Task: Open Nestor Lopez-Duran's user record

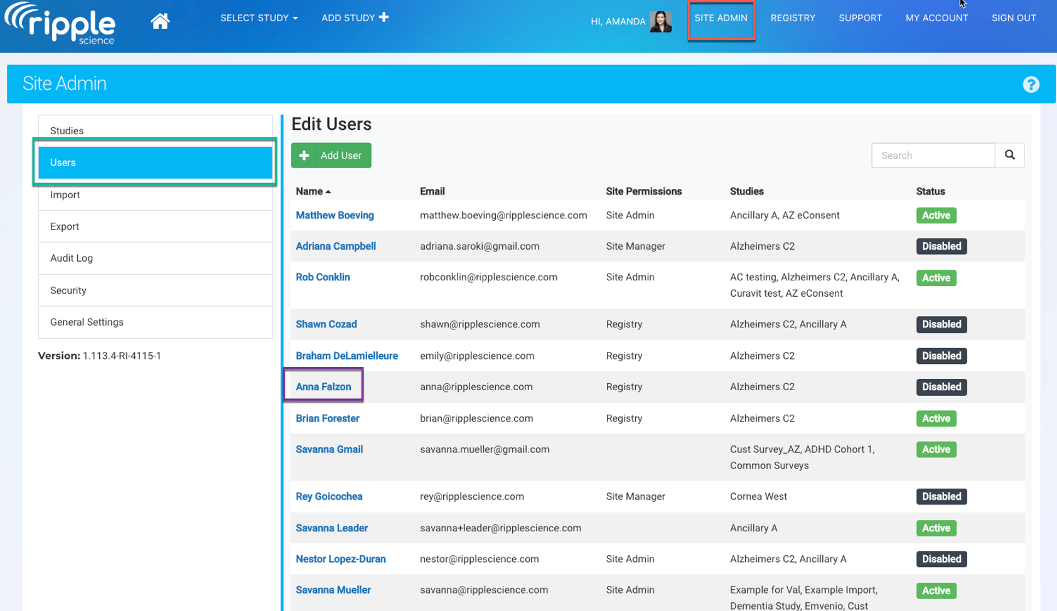Action: click(x=341, y=559)
